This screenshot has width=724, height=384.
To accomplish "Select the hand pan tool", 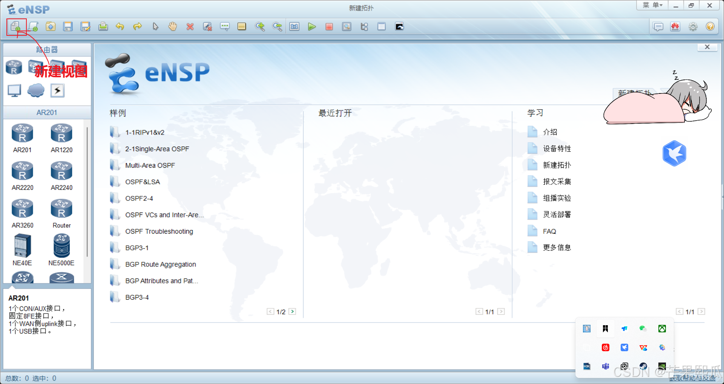I will pos(173,26).
